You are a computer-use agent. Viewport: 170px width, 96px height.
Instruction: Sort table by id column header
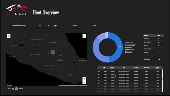[x=105, y=68]
